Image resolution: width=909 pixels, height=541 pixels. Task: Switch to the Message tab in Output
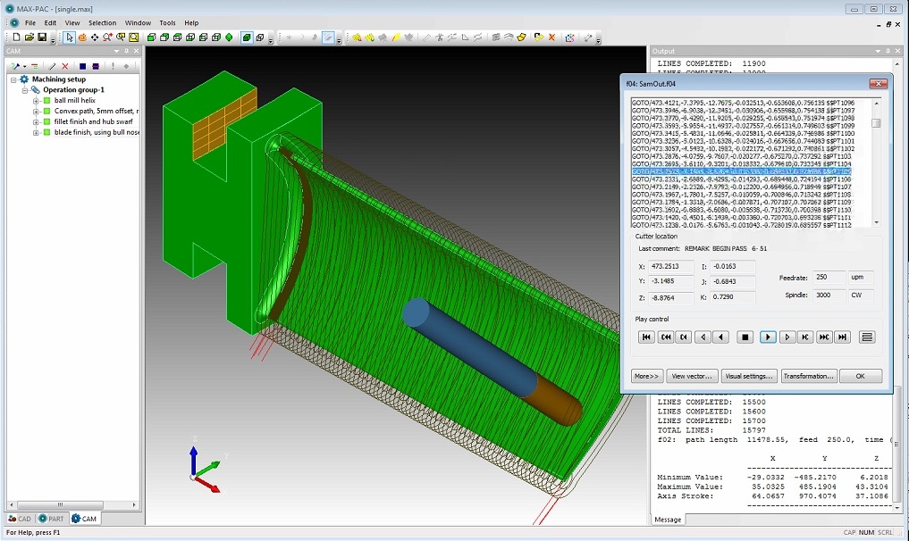pos(668,520)
